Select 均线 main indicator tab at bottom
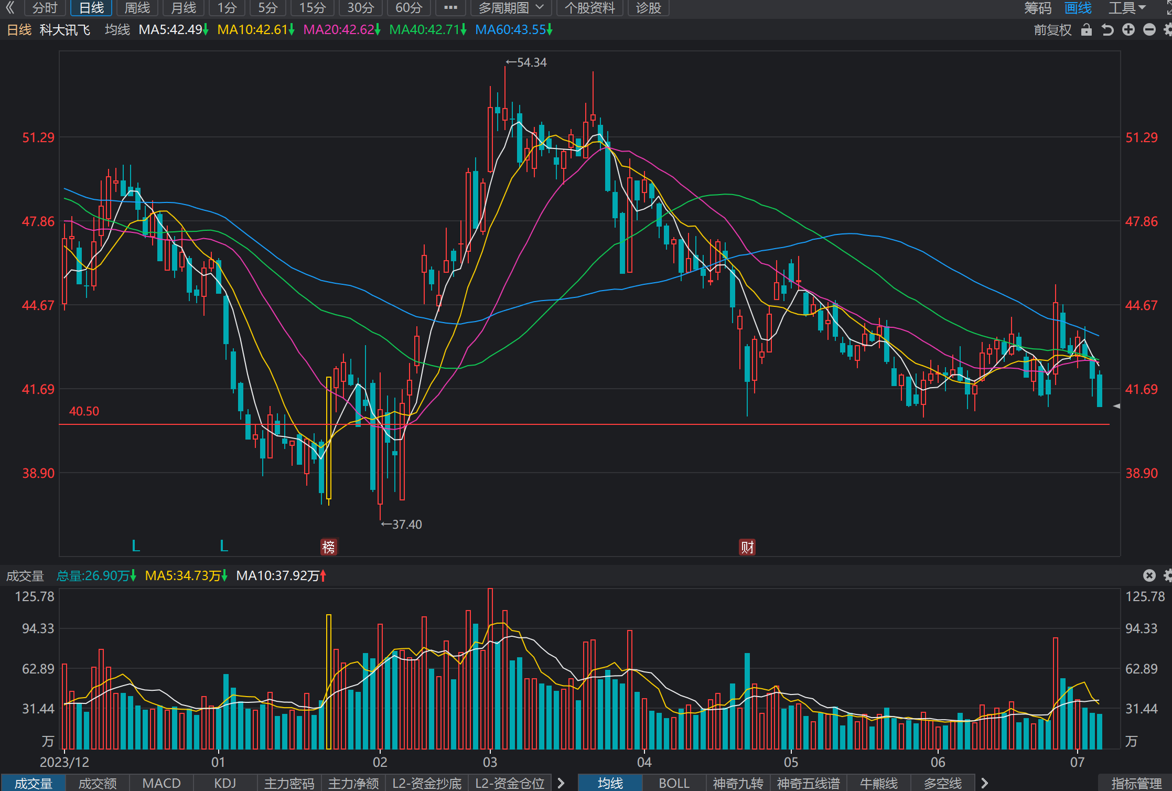 coord(610,783)
